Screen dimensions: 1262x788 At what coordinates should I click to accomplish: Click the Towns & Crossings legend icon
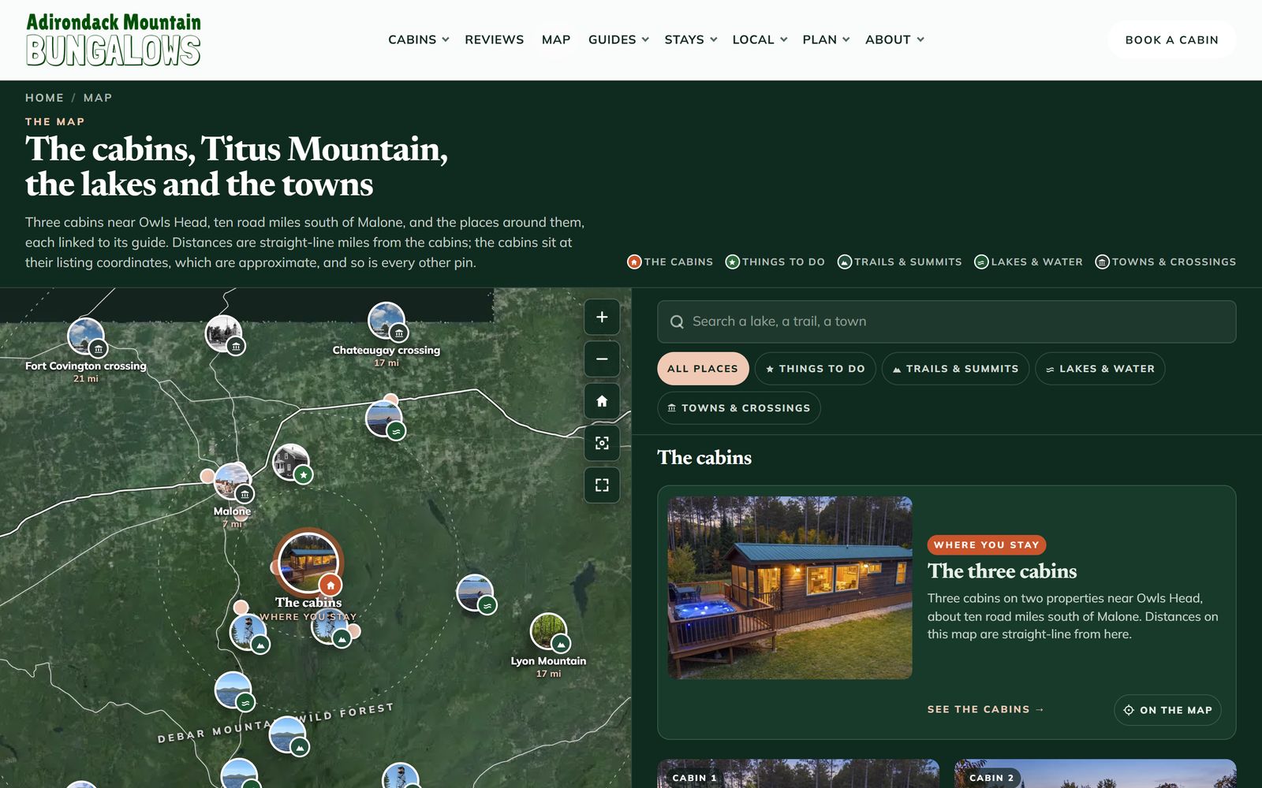pos(1102,262)
